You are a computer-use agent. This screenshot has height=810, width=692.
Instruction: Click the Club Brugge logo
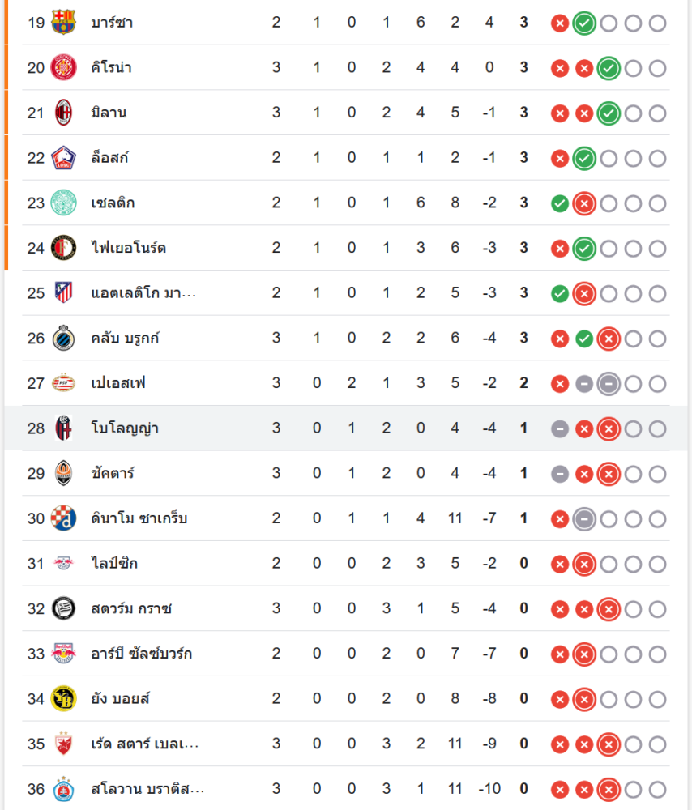63,338
